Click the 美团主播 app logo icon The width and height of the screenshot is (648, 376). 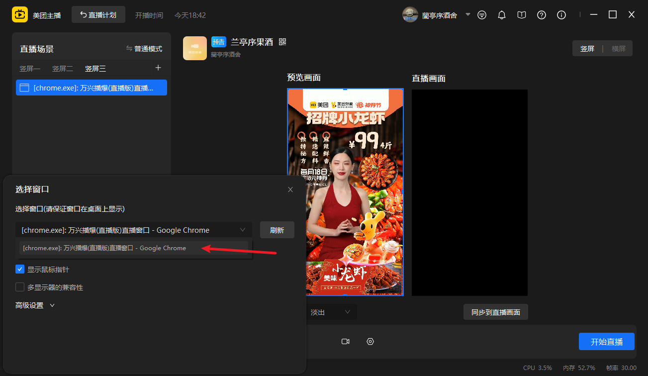[x=20, y=15]
